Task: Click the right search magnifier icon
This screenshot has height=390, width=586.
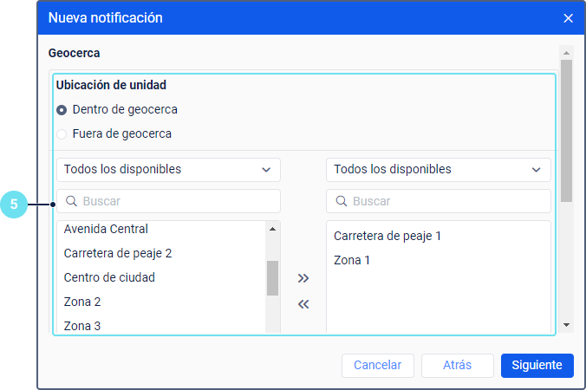Action: [x=342, y=201]
